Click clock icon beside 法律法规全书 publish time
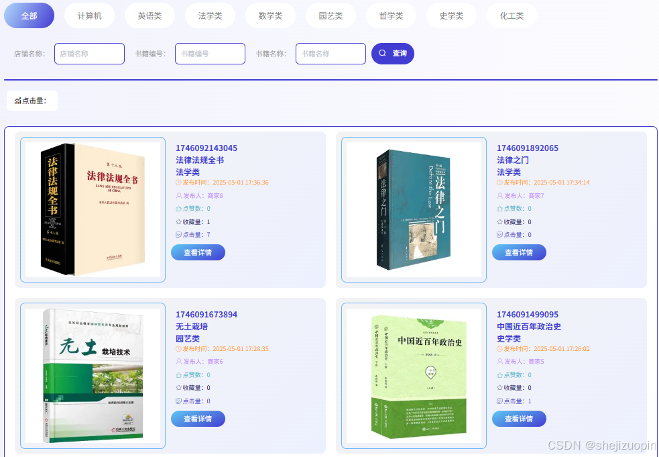659x457 pixels. pos(178,183)
